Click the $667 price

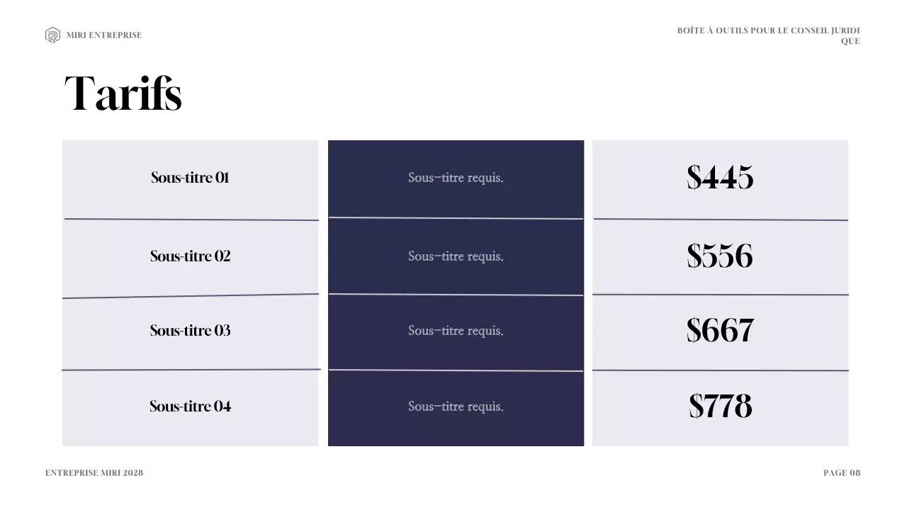pyautogui.click(x=720, y=330)
